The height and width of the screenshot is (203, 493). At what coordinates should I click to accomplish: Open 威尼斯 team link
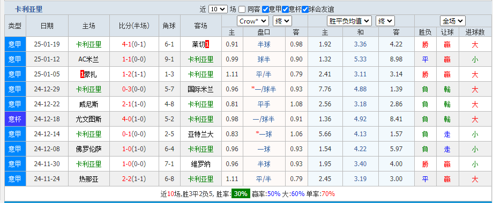pyautogui.click(x=88, y=104)
